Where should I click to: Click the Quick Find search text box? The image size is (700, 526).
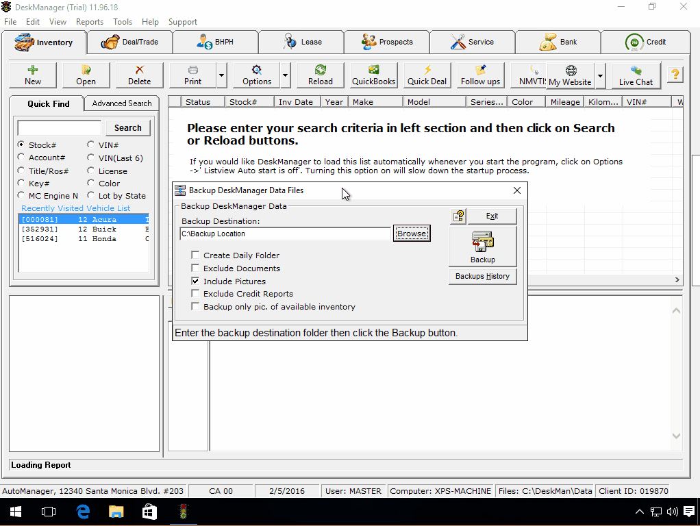(60, 127)
